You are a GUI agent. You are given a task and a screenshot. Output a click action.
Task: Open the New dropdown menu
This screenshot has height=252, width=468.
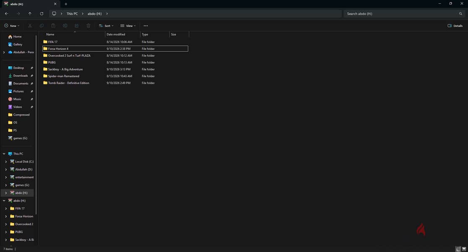pos(12,26)
